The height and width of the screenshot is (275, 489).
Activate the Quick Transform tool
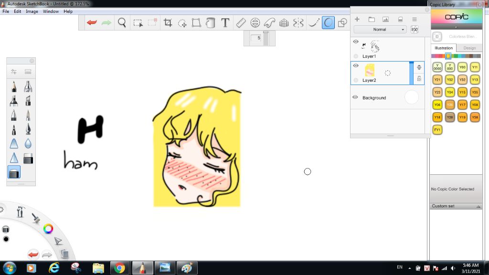pos(182,23)
